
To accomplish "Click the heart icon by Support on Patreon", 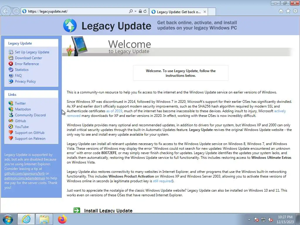I will coord(11,138).
